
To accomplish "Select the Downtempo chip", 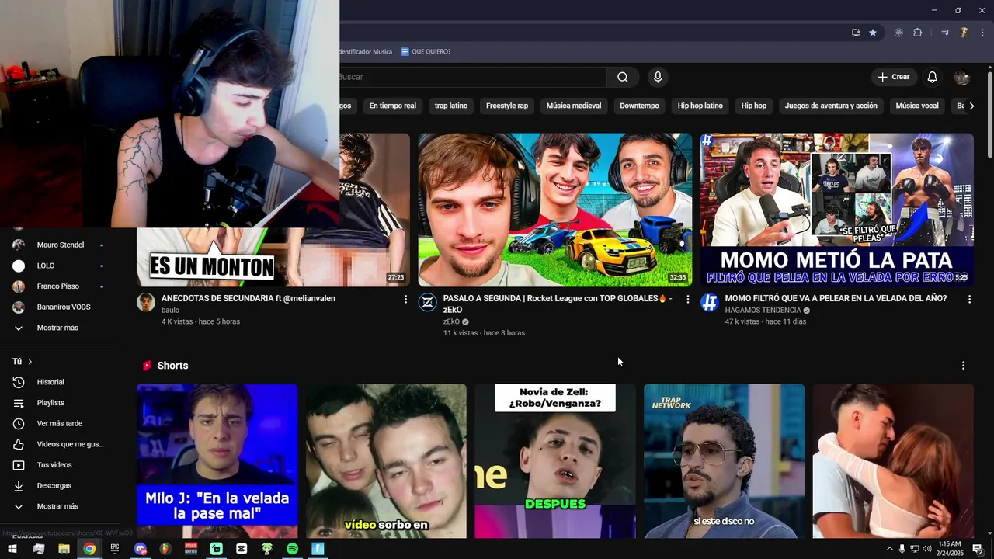I will tap(639, 106).
